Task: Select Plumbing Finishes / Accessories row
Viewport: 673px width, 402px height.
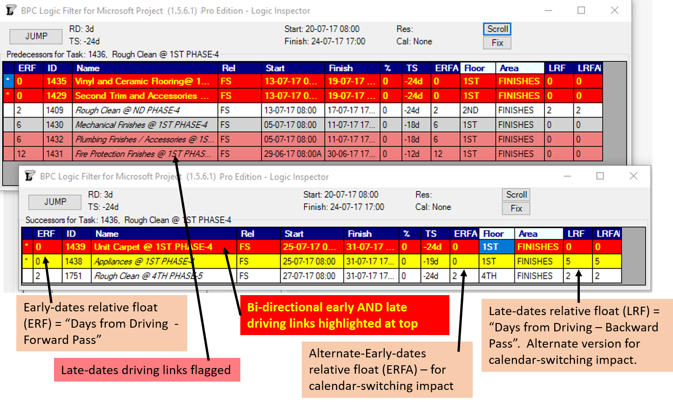Action: (303, 139)
